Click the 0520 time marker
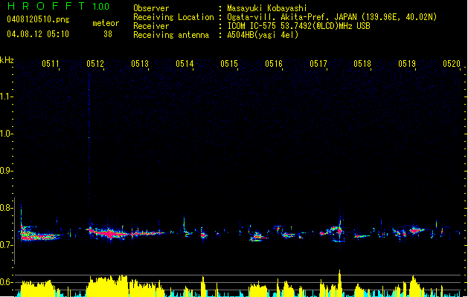The width and height of the screenshot is (468, 297). (452, 64)
